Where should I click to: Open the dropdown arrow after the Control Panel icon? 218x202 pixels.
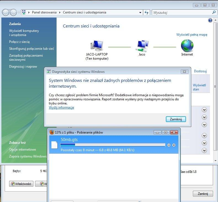point(29,12)
